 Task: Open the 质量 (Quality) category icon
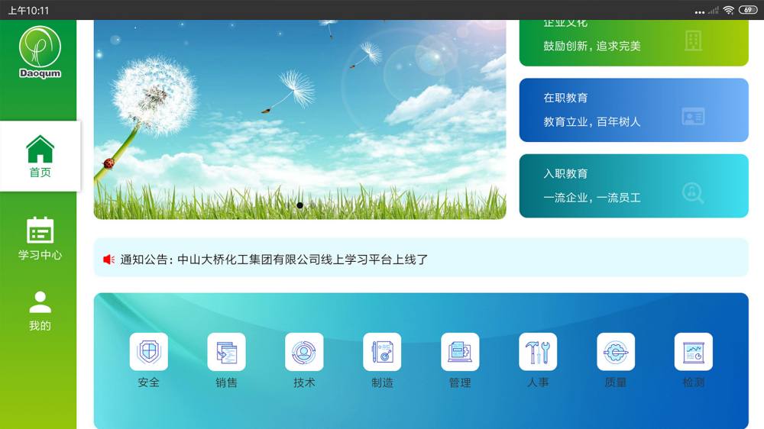point(616,352)
